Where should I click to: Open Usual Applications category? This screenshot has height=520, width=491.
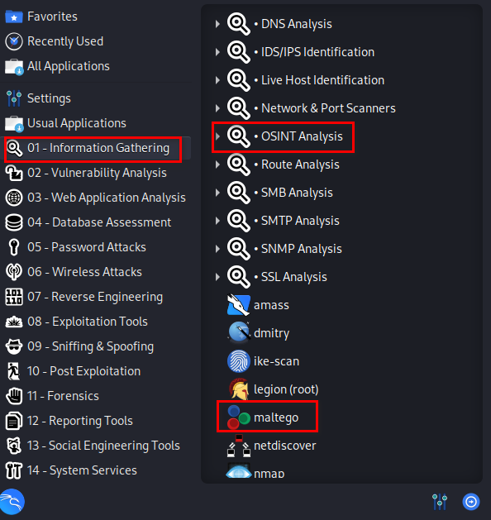(x=96, y=123)
